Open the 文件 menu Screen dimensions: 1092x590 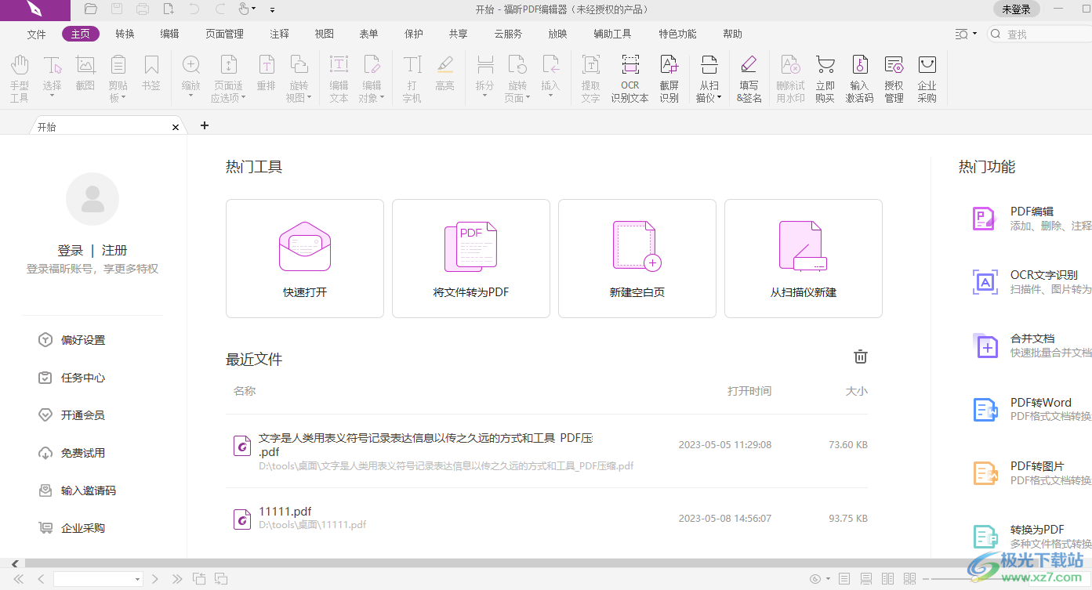click(x=36, y=34)
